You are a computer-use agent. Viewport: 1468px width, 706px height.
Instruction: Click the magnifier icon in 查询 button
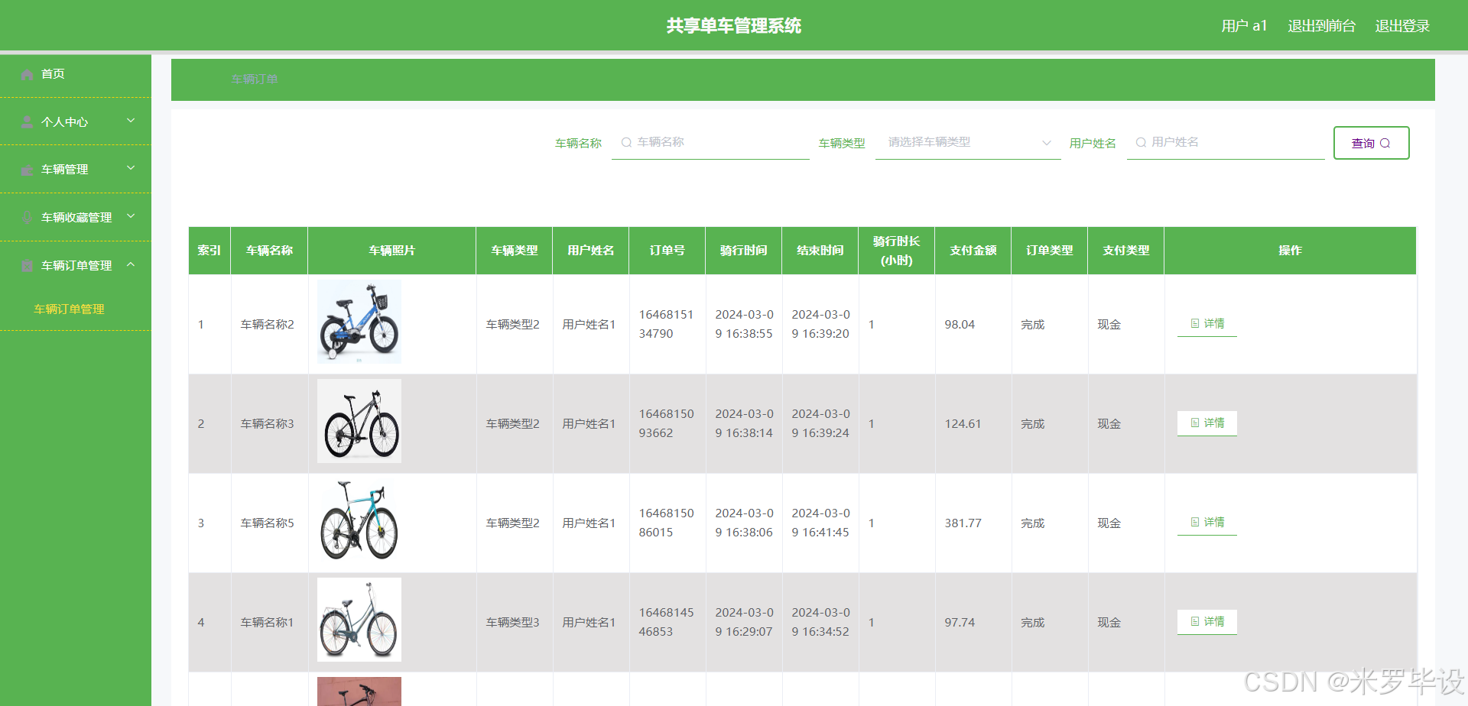click(x=1385, y=144)
